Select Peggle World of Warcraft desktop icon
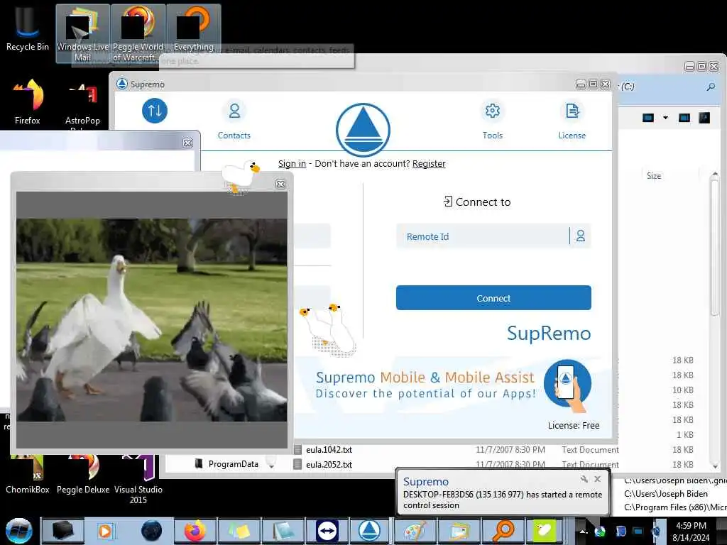This screenshot has height=545, width=727. (138, 33)
